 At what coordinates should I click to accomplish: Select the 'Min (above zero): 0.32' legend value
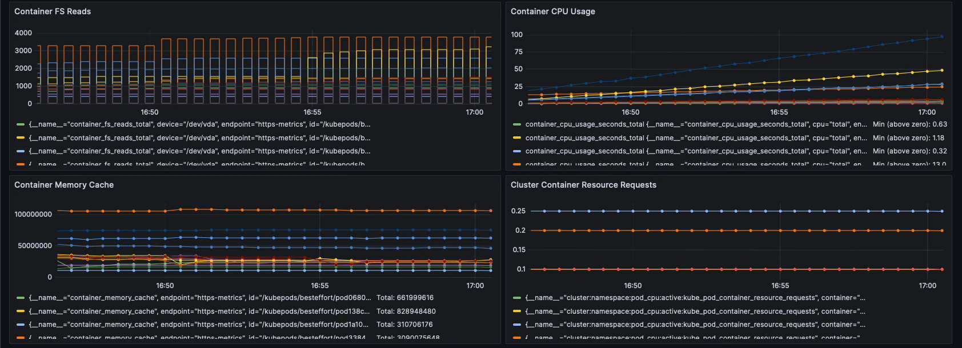[x=909, y=151]
